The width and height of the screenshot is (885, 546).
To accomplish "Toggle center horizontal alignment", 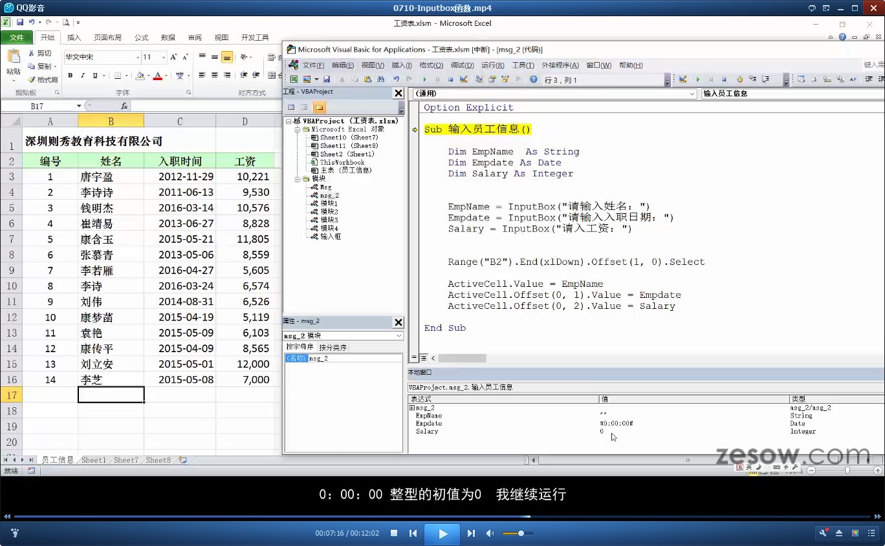I will [x=215, y=76].
